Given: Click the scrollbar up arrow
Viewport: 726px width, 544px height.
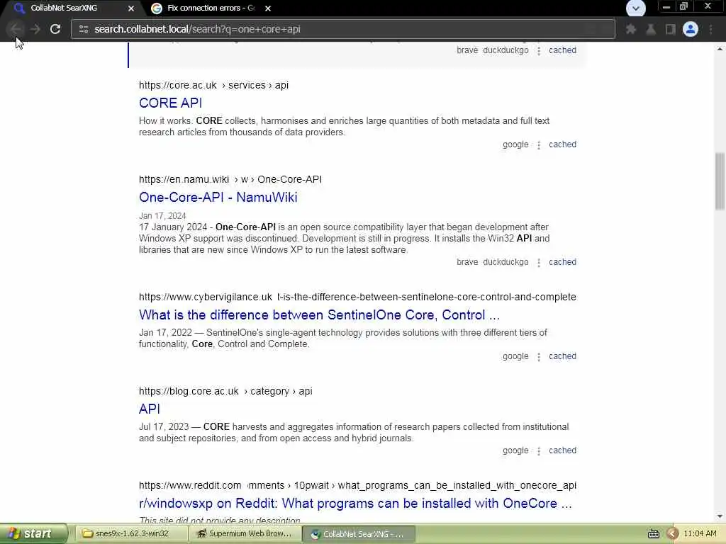Looking at the screenshot, I should tap(720, 49).
